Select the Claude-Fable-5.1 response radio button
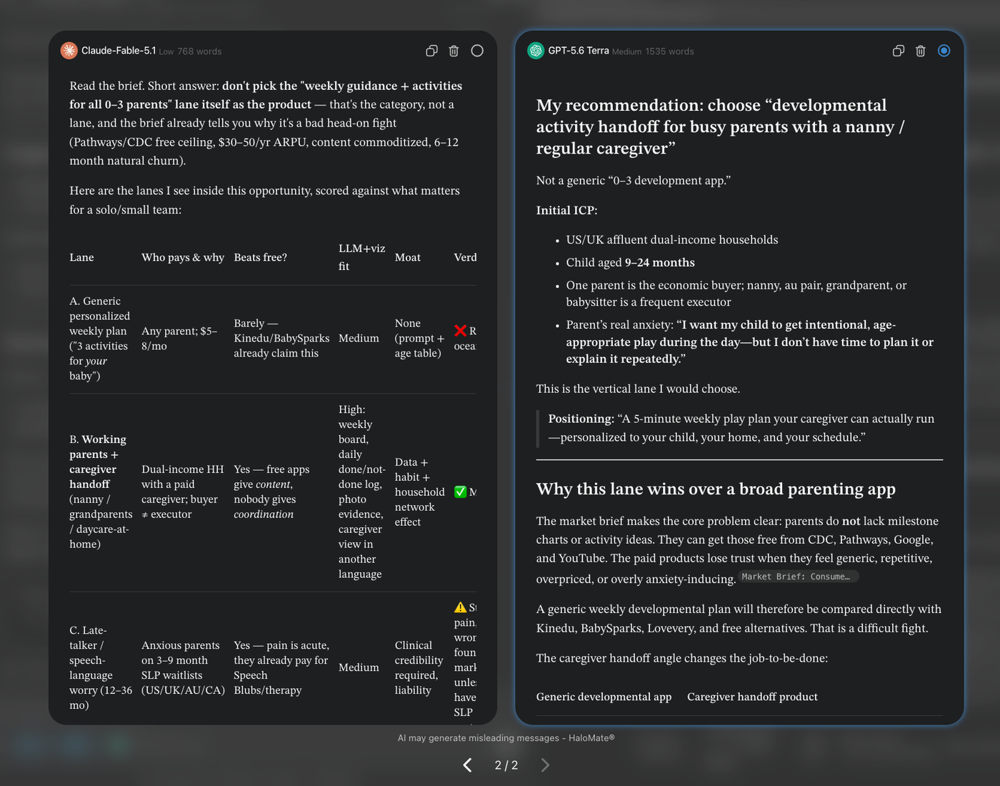 pos(477,51)
